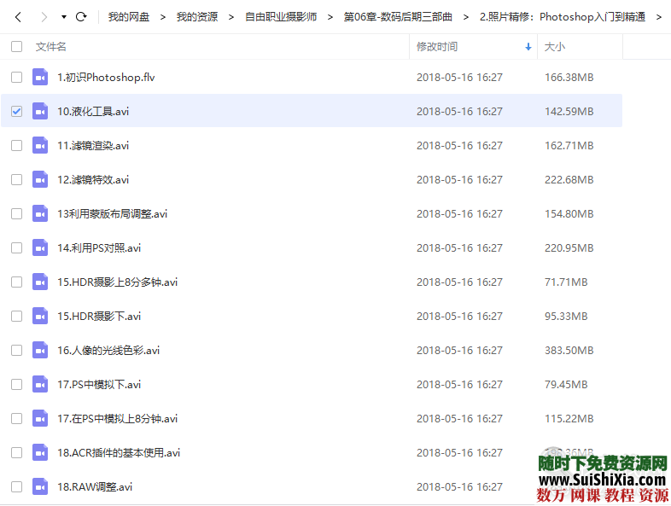Toggle the select-all checkbox in header
This screenshot has height=506, width=671.
[17, 47]
